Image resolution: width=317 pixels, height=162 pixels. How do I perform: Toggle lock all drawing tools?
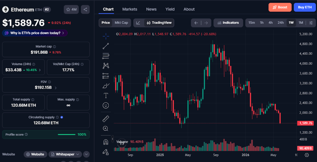coord(106,152)
